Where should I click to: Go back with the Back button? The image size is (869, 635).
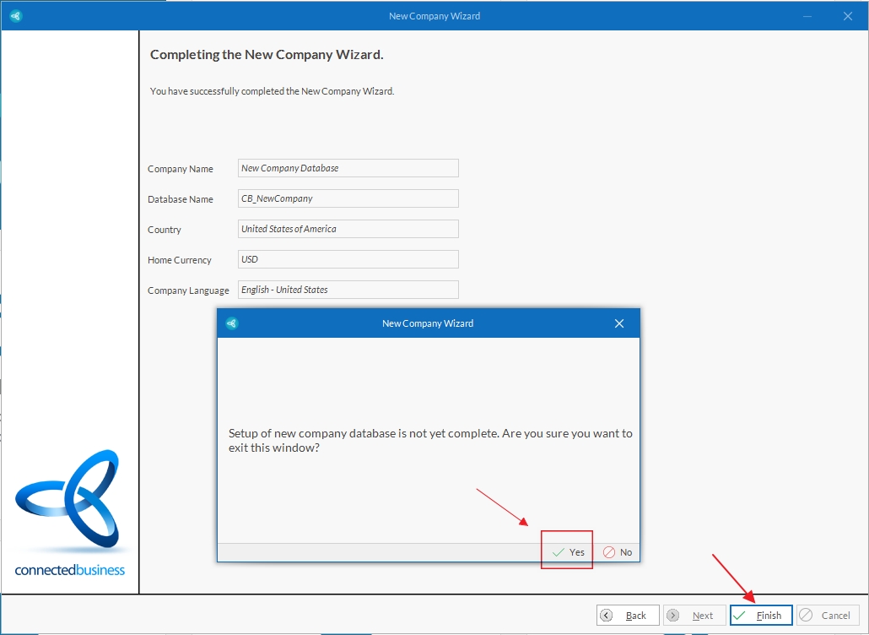point(628,616)
